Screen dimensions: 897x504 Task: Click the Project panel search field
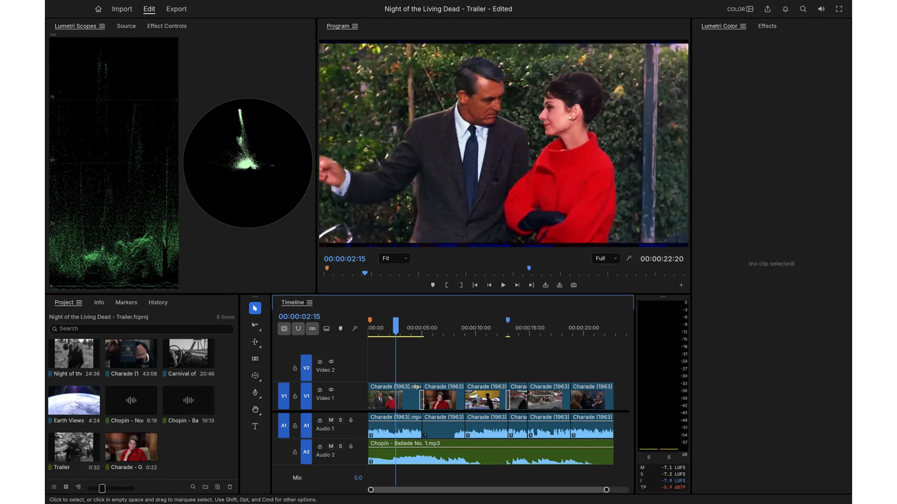[142, 329]
